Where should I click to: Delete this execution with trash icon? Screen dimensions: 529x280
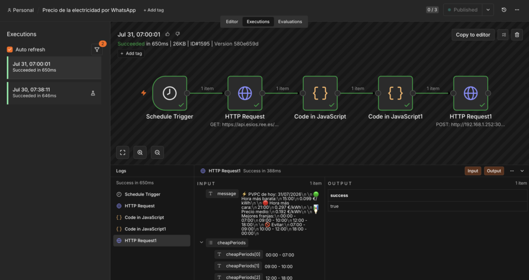(517, 35)
